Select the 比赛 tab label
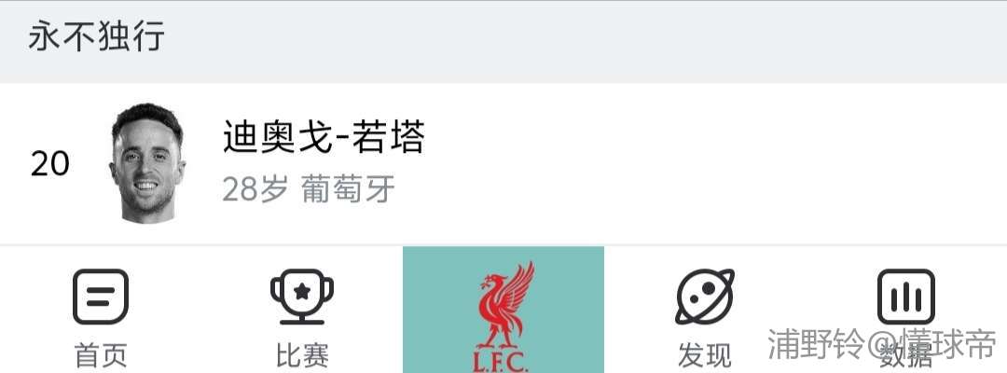Viewport: 1007px width, 373px height. pyautogui.click(x=302, y=355)
